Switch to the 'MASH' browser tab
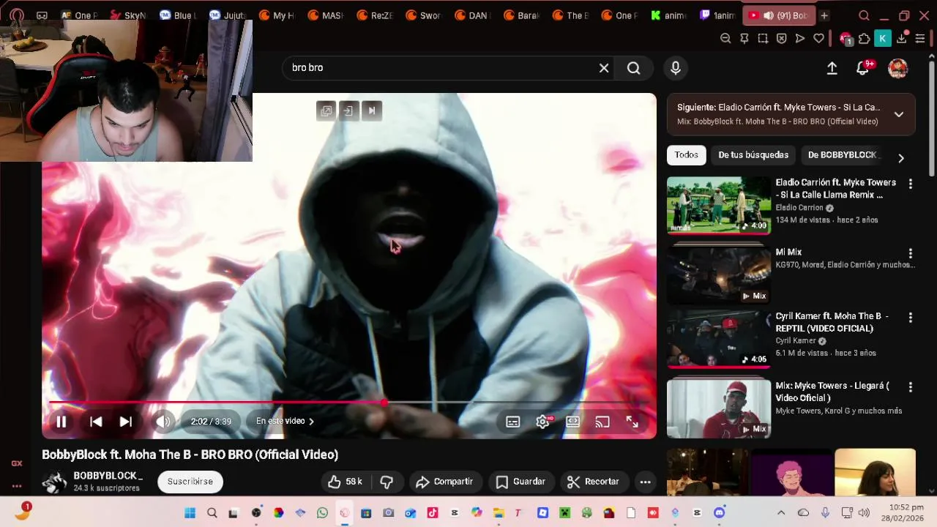The height and width of the screenshot is (527, 937). [x=326, y=15]
